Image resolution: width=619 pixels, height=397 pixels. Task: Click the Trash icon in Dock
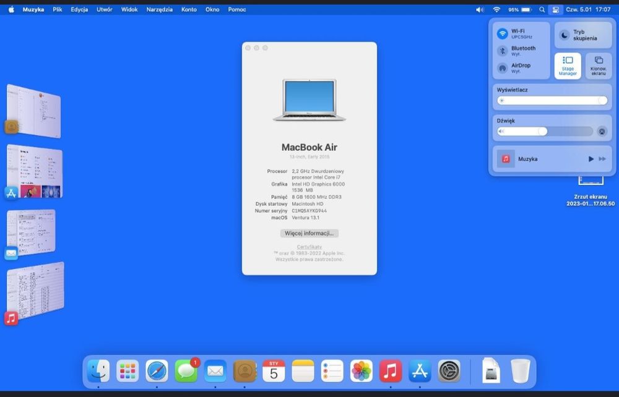[x=520, y=371]
